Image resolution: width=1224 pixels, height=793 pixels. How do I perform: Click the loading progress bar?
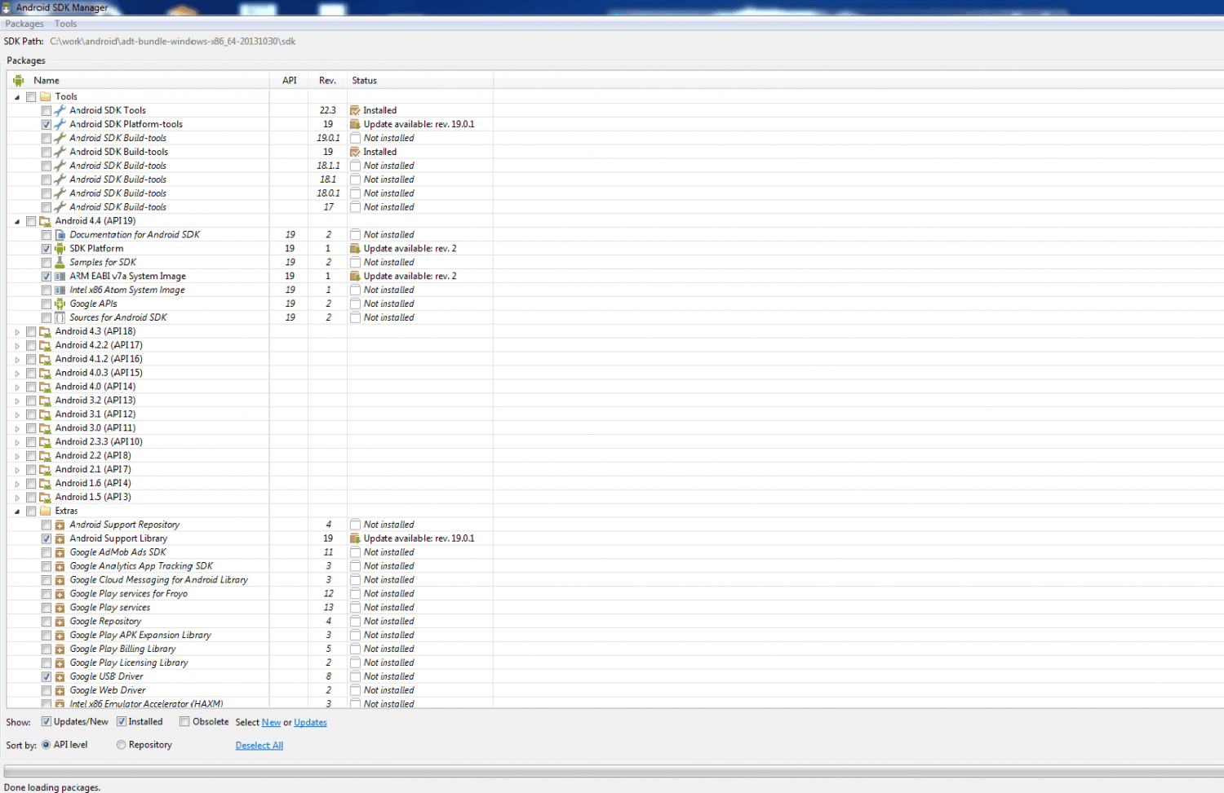click(614, 772)
